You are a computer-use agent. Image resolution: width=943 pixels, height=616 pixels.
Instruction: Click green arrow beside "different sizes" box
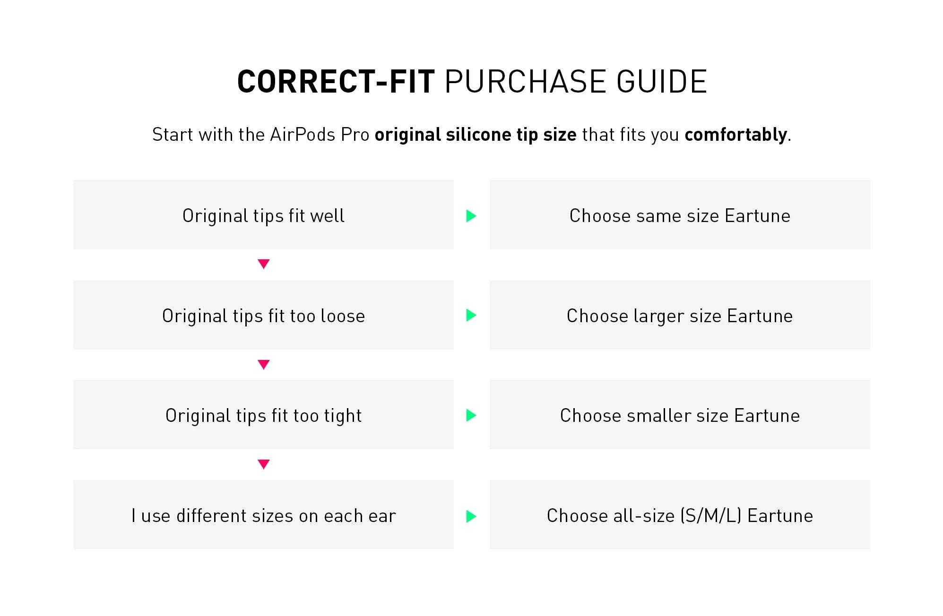point(471,516)
